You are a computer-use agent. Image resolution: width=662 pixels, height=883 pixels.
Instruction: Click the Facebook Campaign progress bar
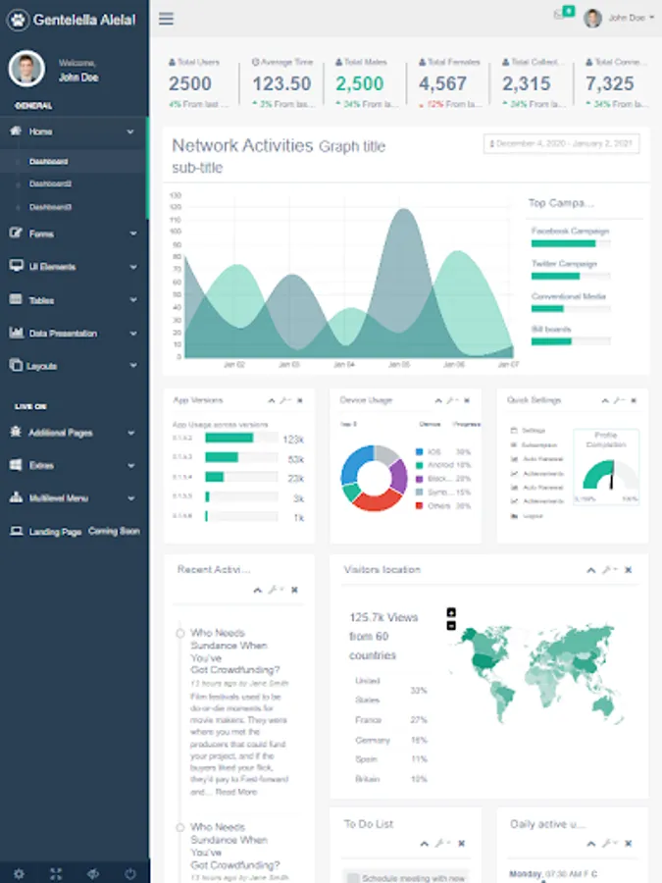571,243
